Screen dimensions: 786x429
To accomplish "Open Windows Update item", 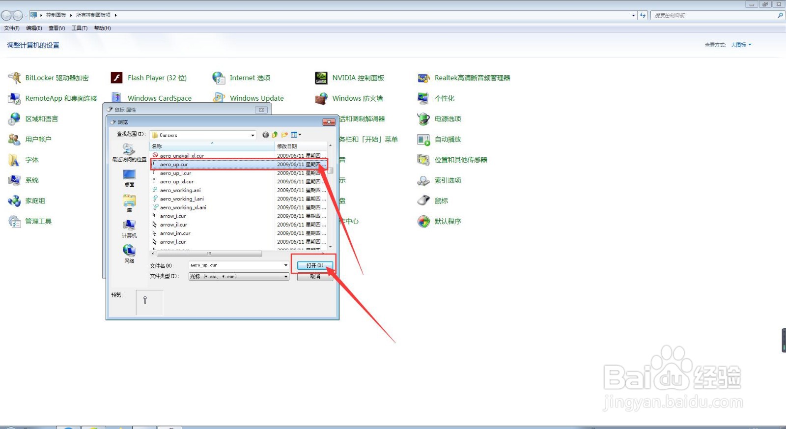I will point(248,98).
